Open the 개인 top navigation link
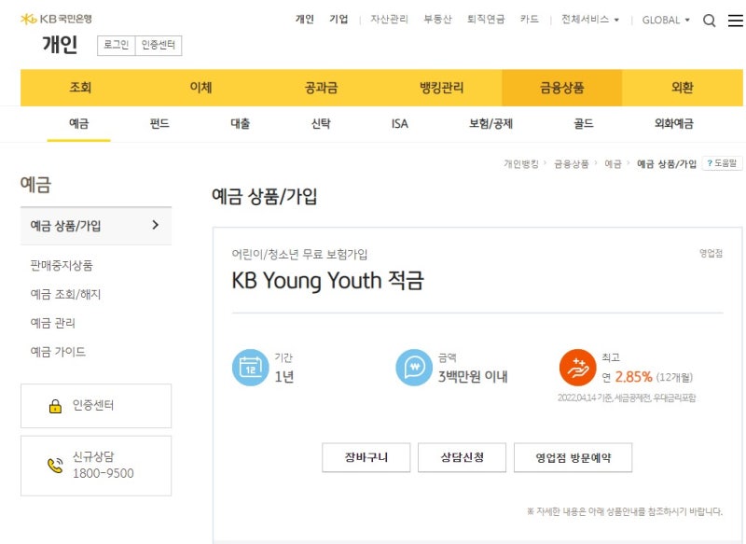Viewport: 746px width, 544px height. tap(305, 19)
